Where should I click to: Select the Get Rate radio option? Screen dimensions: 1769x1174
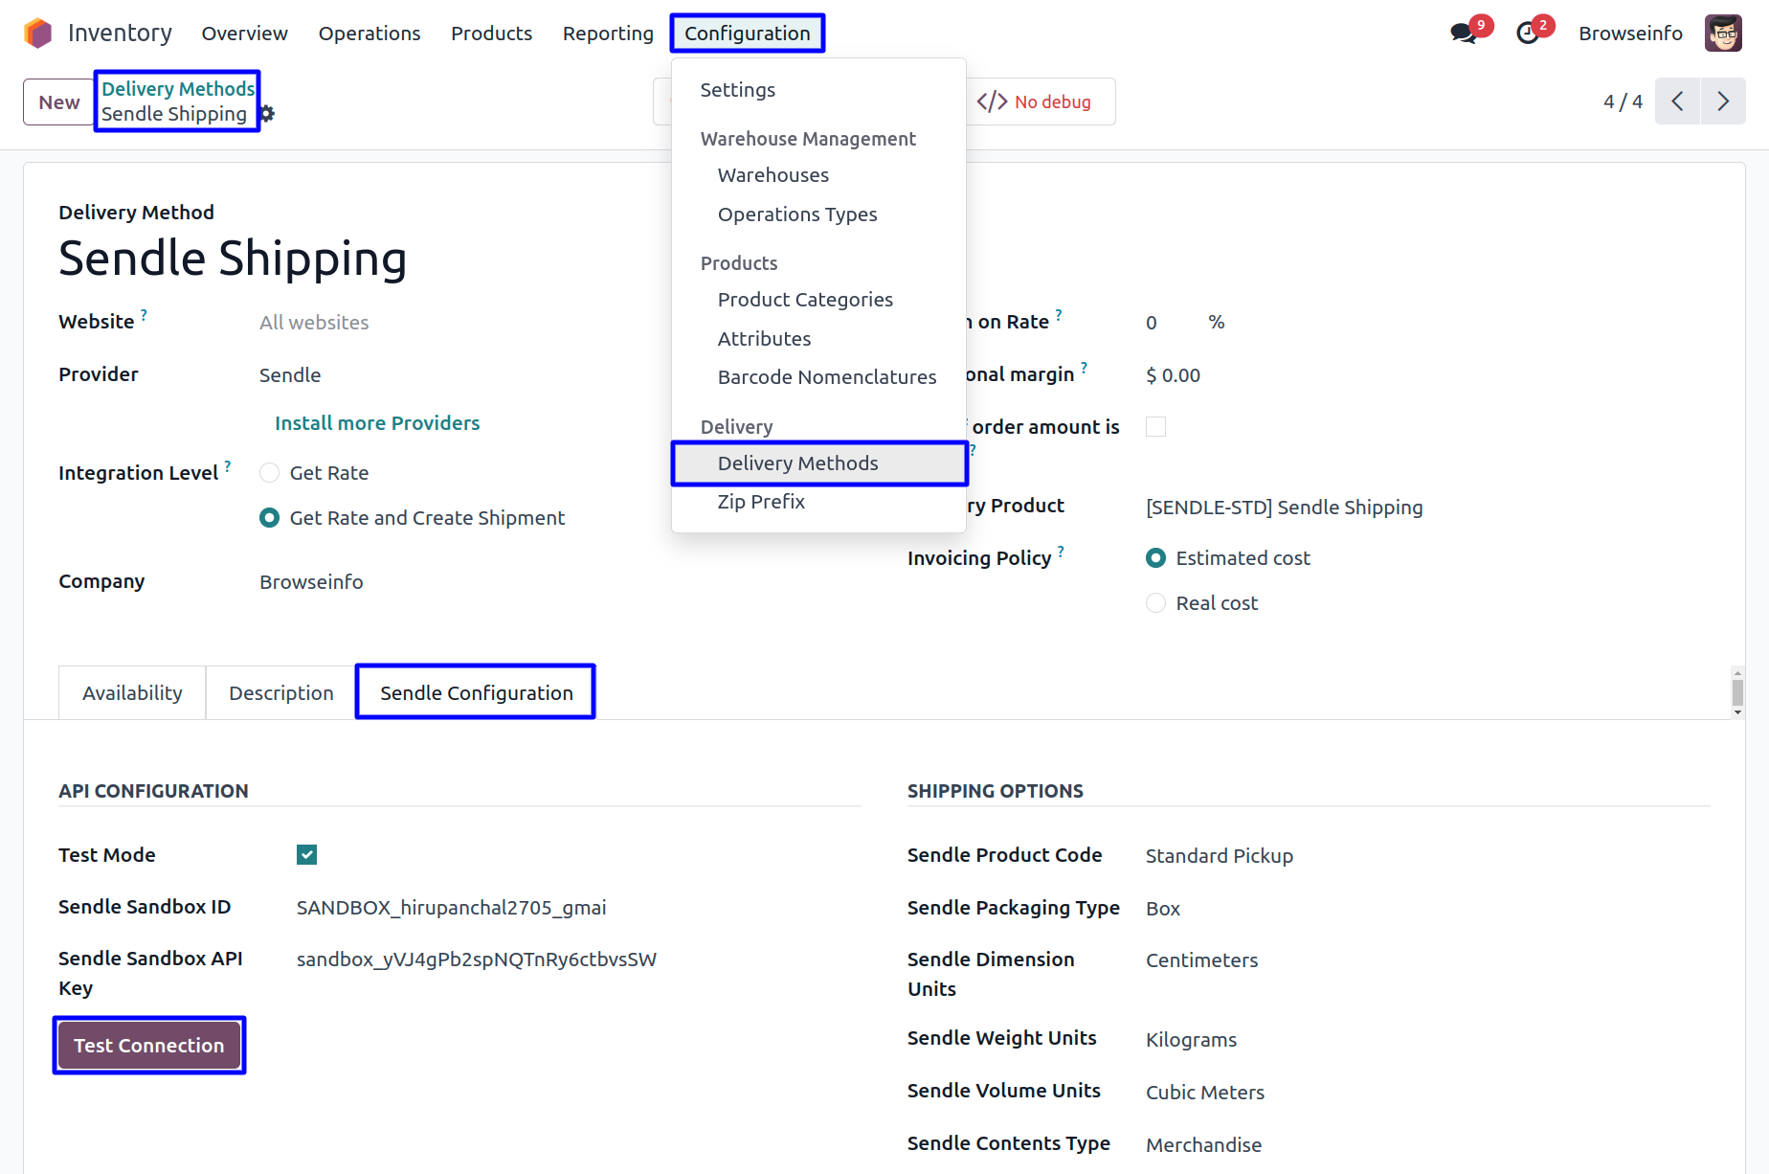(x=270, y=473)
